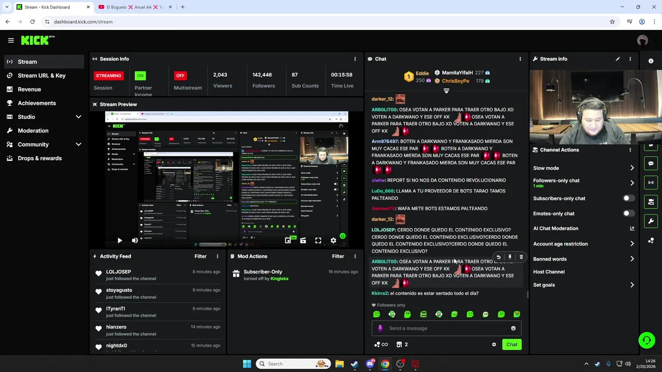Expand Set goals settings
The height and width of the screenshot is (372, 662).
click(x=632, y=285)
